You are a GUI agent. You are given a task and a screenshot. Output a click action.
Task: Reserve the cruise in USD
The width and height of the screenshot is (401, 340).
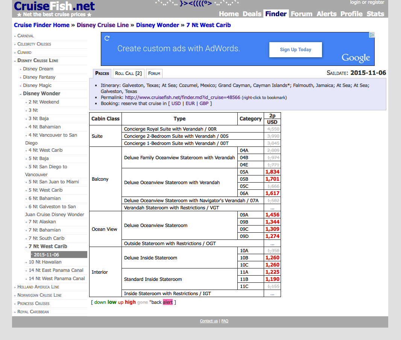176,104
